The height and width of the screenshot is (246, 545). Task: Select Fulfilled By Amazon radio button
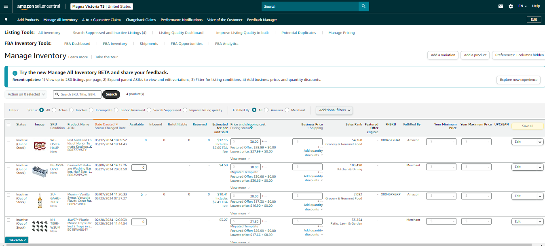click(266, 110)
